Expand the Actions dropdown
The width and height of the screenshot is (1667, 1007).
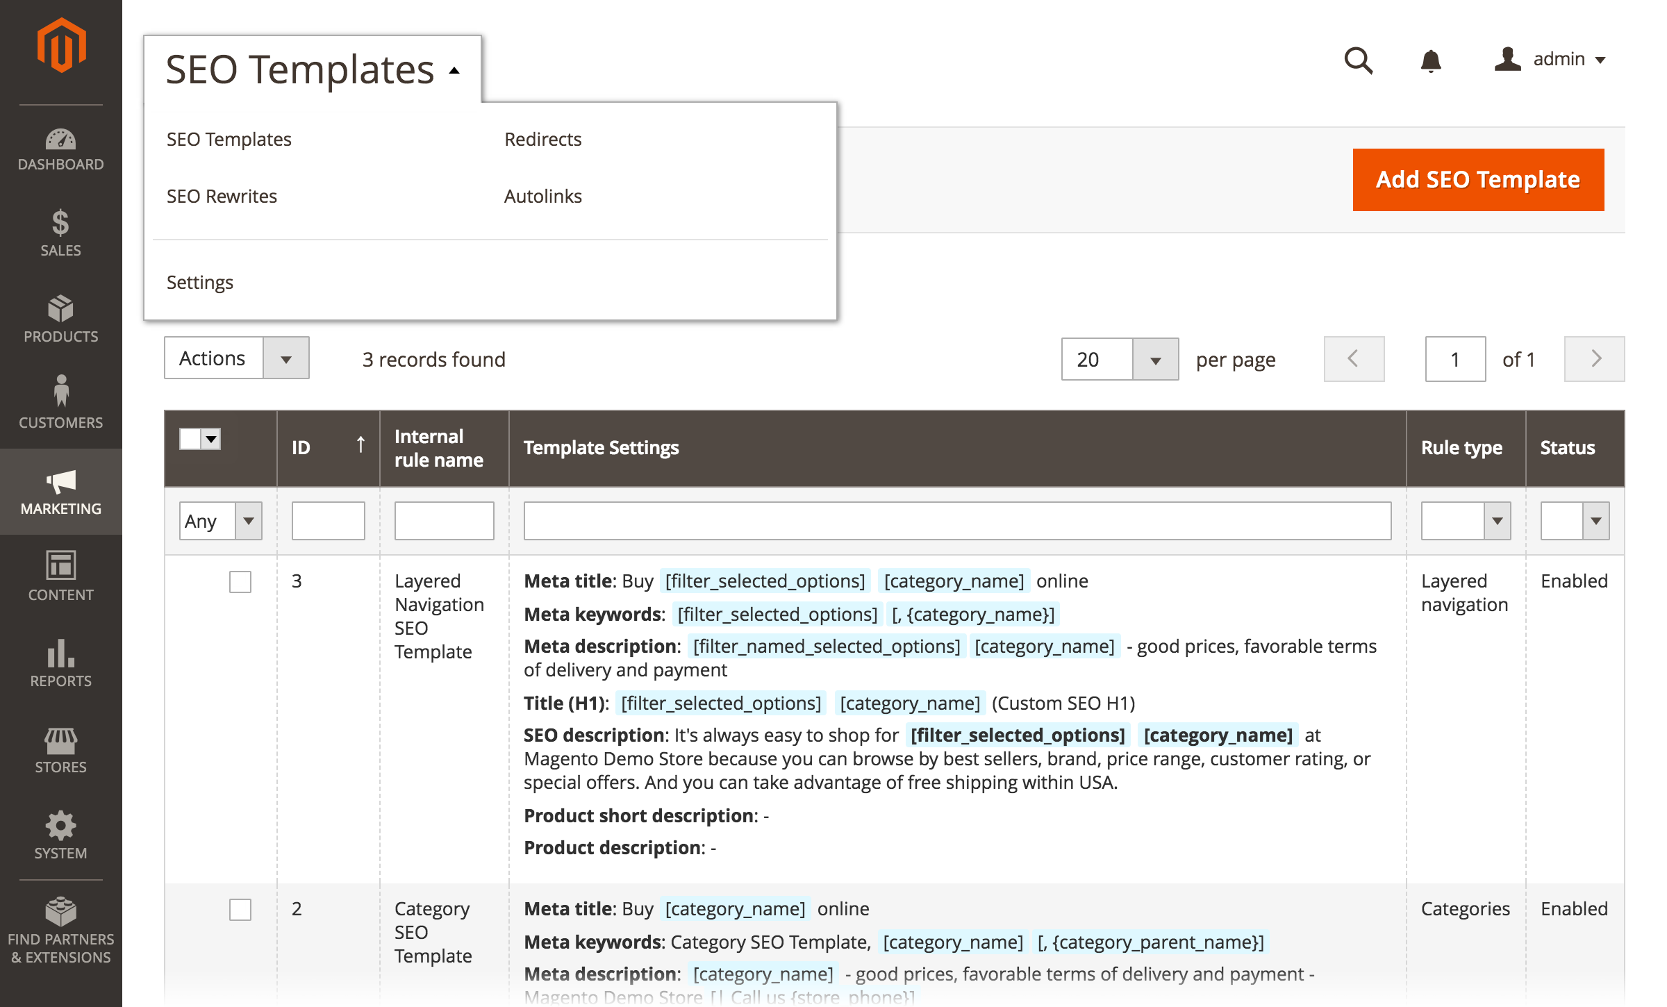click(237, 358)
